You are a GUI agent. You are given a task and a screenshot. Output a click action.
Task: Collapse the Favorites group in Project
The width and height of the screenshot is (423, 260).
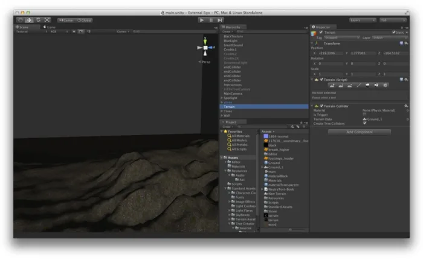pyautogui.click(x=222, y=132)
